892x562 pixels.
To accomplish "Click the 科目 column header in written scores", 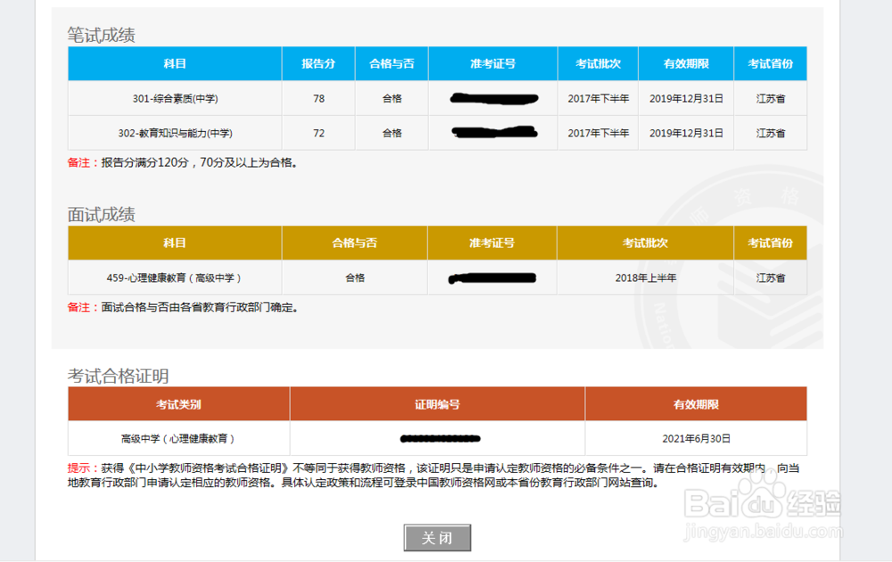I will click(x=174, y=63).
